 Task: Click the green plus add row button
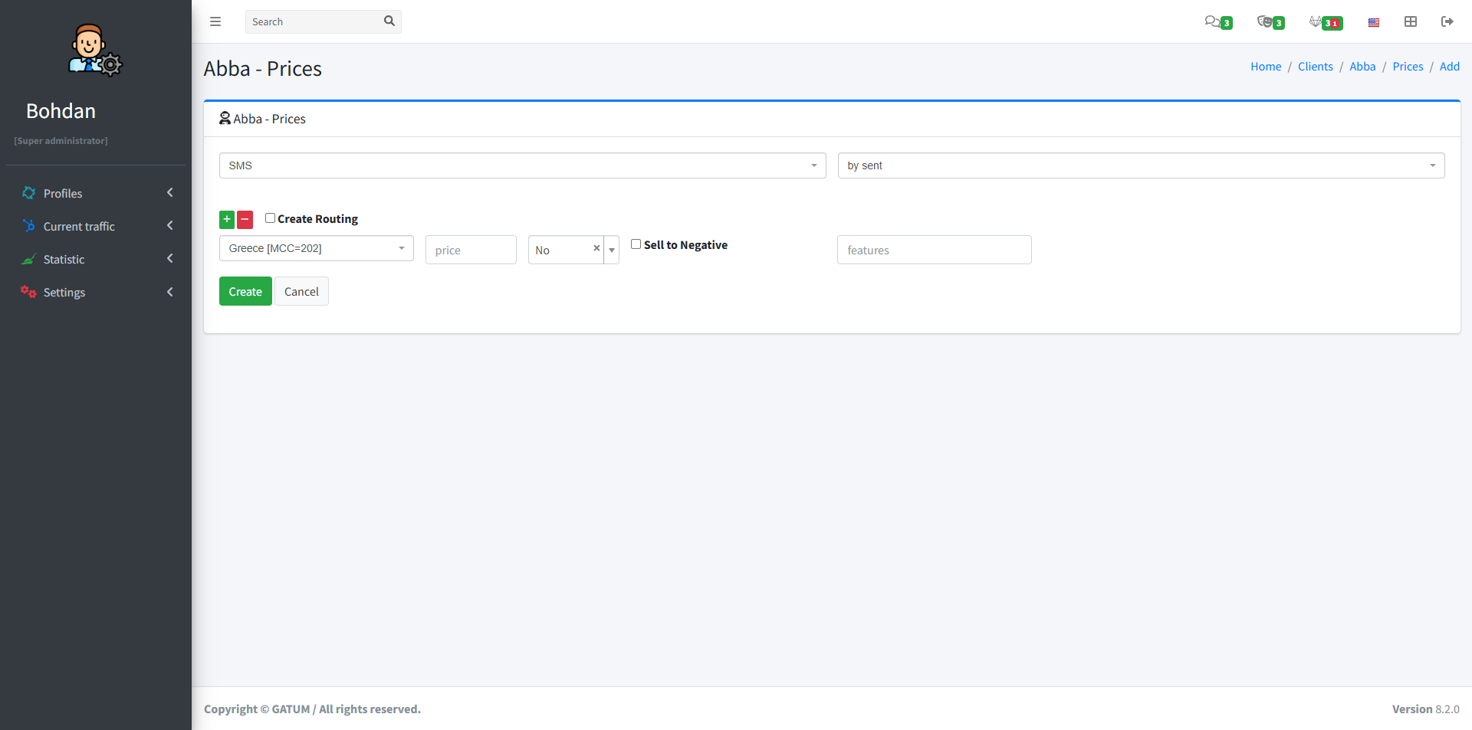click(227, 220)
